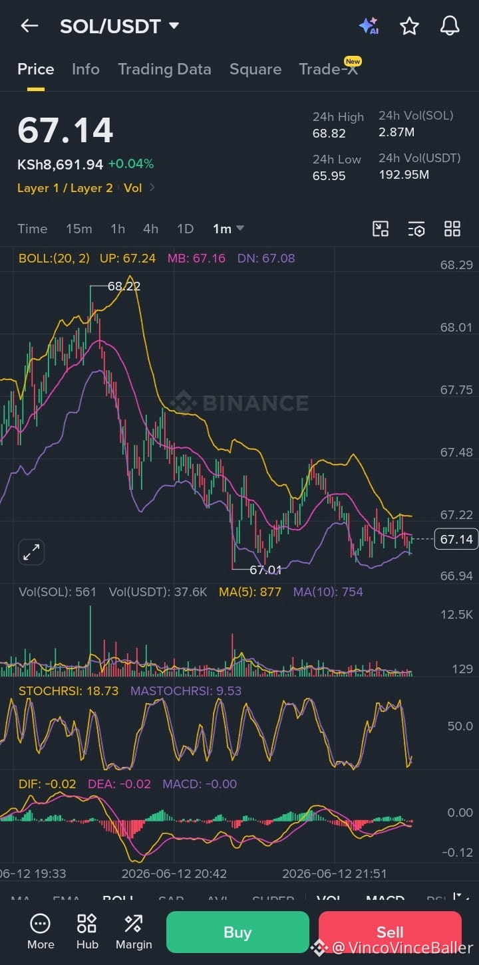This screenshot has height=965, width=479.
Task: Open the SOL/USDT pair selector
Action: click(x=120, y=26)
